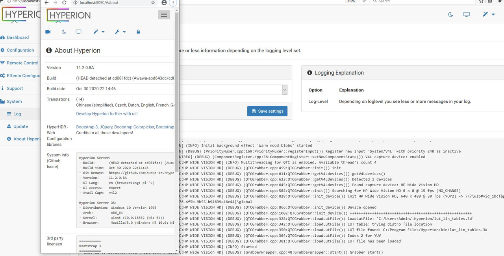Click the version value 11.2.0.8A
Screen dimensions: 504x256
click(x=85, y=68)
